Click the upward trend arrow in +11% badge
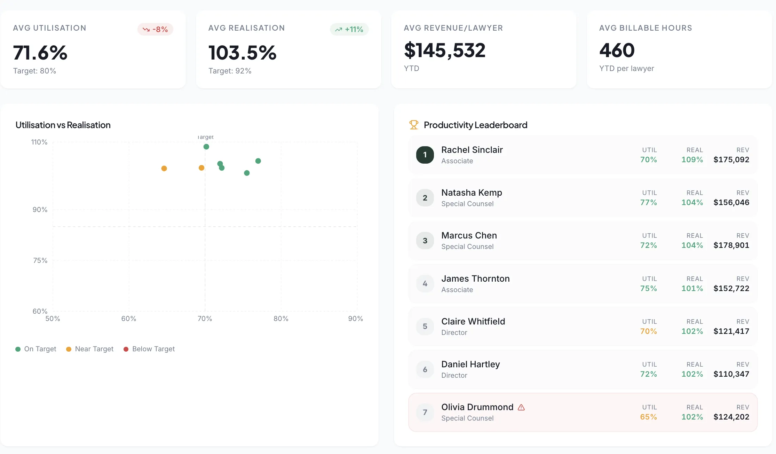 point(338,30)
